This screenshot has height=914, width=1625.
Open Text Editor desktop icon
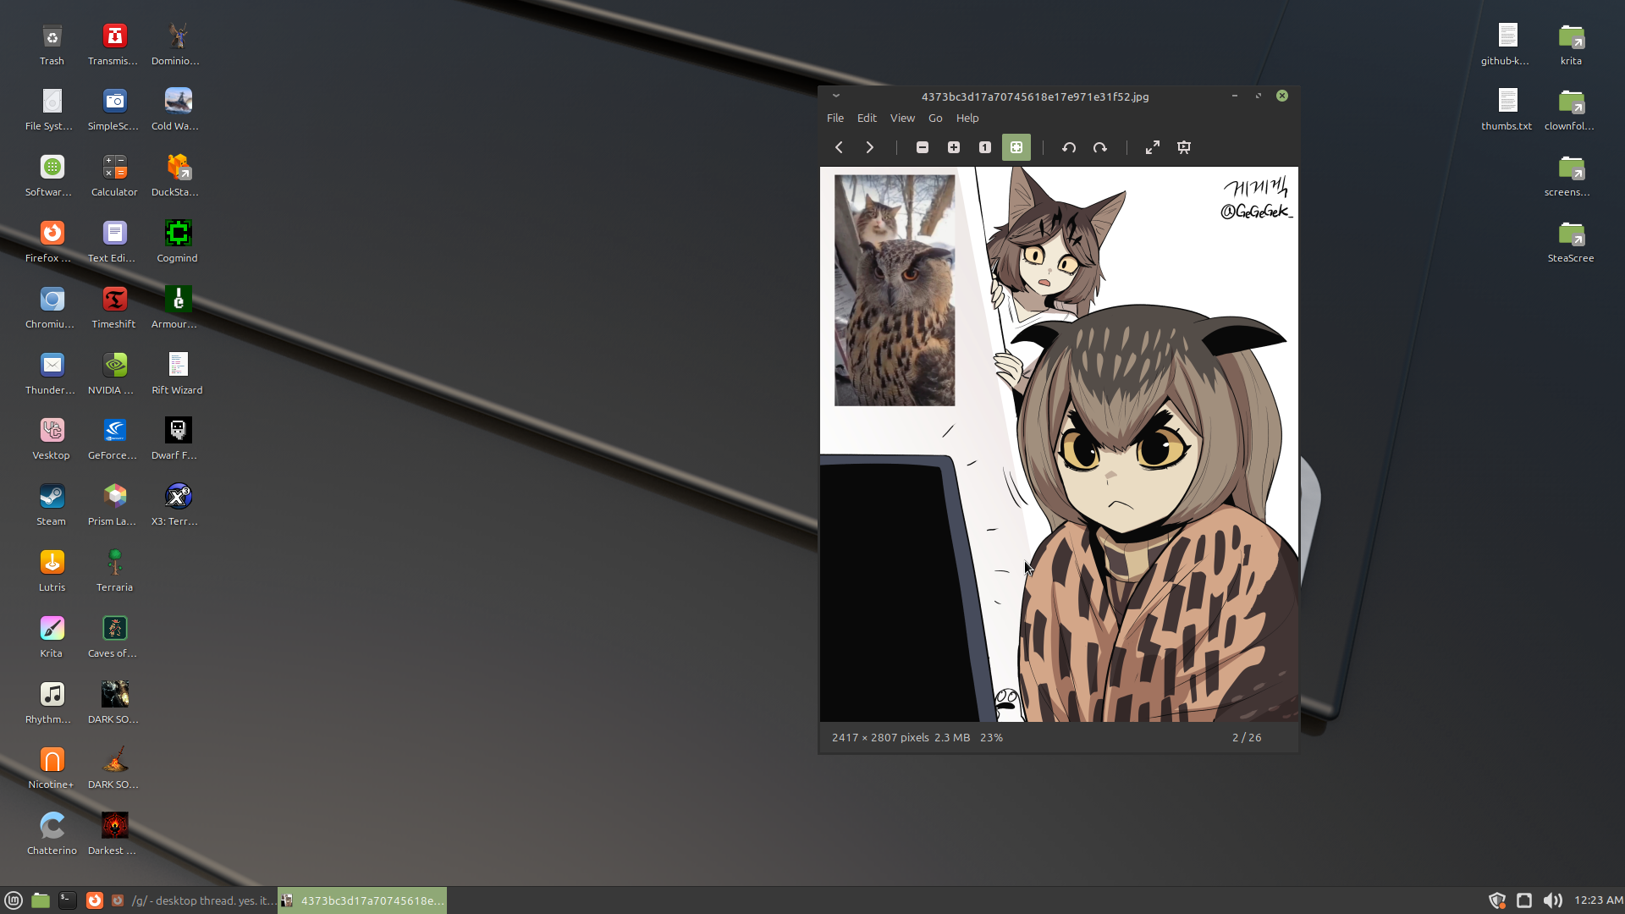coord(113,242)
